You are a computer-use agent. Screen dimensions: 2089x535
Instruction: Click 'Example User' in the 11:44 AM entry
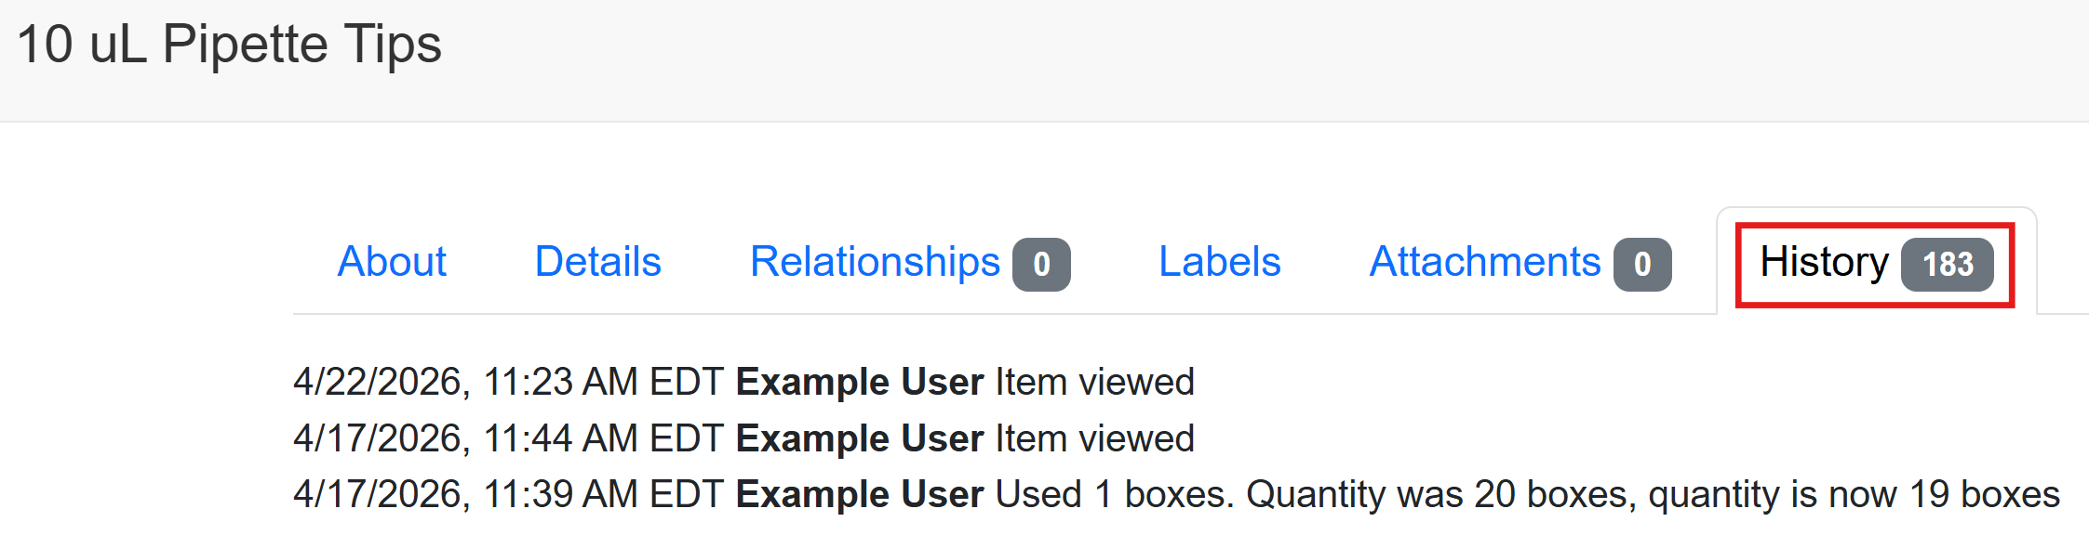point(860,438)
